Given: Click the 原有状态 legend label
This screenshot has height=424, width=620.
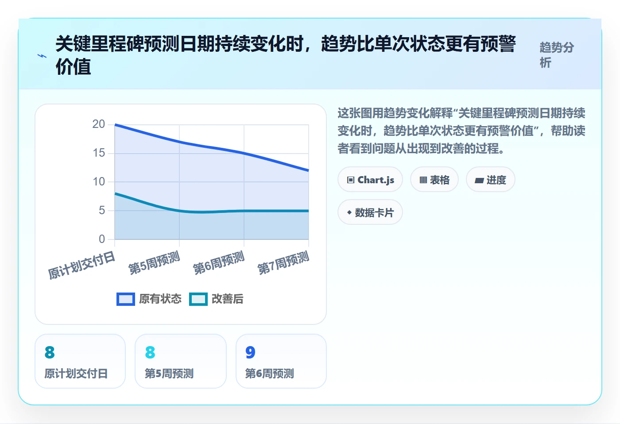Looking at the screenshot, I should (x=160, y=299).
